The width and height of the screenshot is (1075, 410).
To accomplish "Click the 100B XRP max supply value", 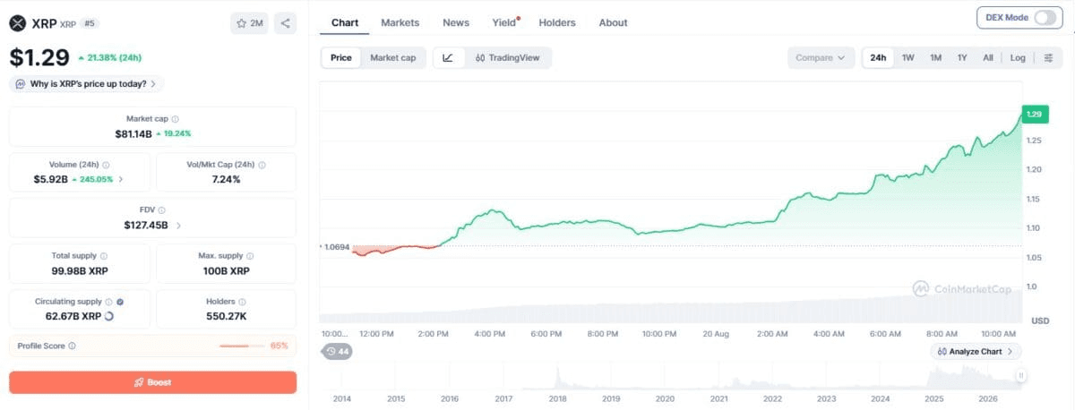I will [226, 270].
